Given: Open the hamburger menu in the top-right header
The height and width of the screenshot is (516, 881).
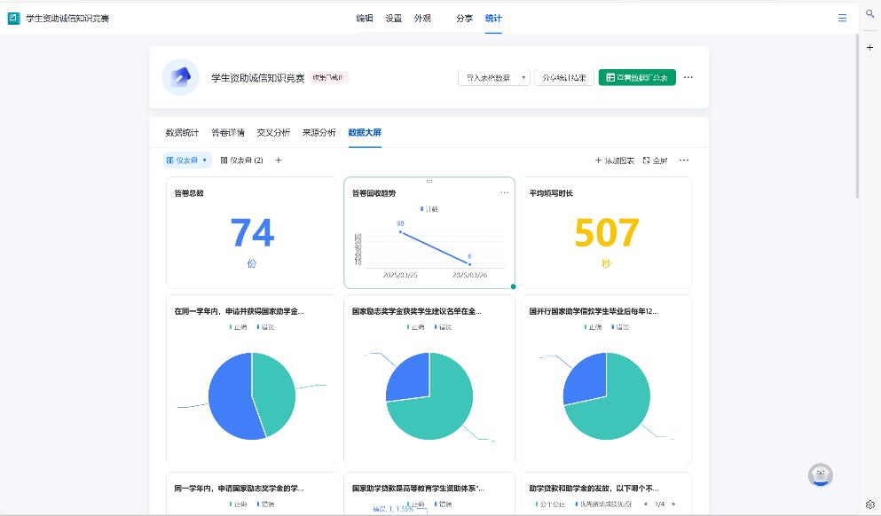Looking at the screenshot, I should 842,18.
